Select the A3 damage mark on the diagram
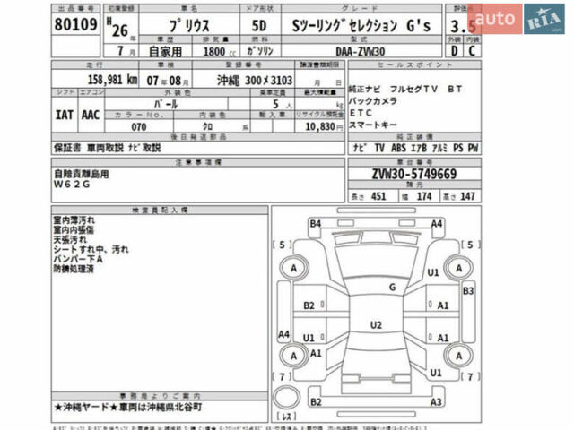Image resolution: width=574 pixels, height=430 pixels. [x=438, y=402]
